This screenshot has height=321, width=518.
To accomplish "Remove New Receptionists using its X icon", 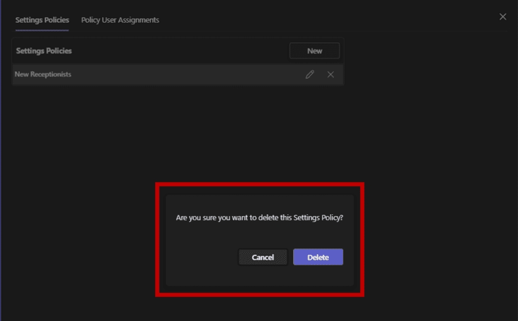I will coord(330,74).
